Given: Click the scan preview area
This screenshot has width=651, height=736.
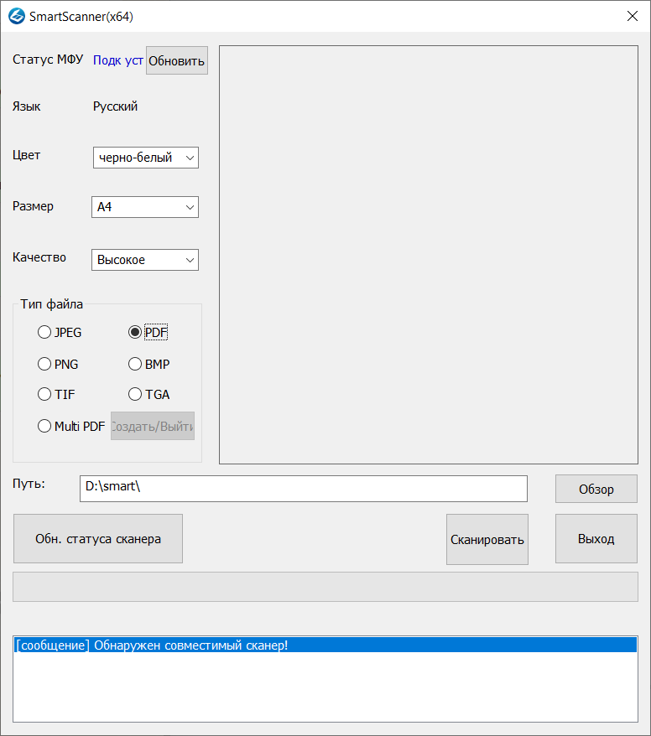Looking at the screenshot, I should (x=429, y=255).
